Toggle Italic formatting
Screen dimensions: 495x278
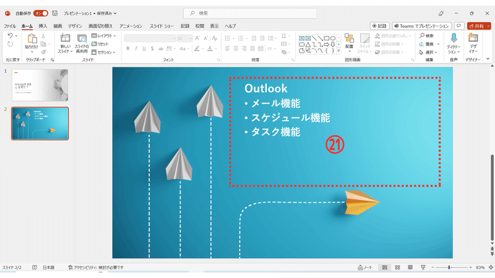click(136, 49)
